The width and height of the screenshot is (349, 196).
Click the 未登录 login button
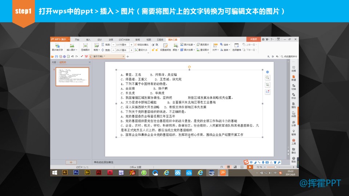[253, 39]
